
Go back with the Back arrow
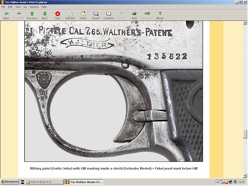coord(6,15)
